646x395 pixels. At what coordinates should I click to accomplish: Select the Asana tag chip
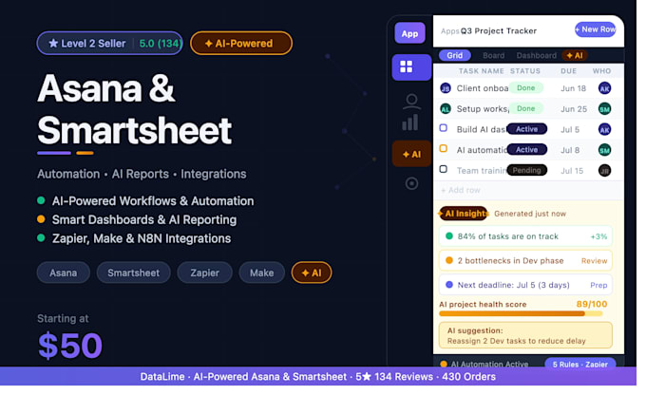[63, 273]
